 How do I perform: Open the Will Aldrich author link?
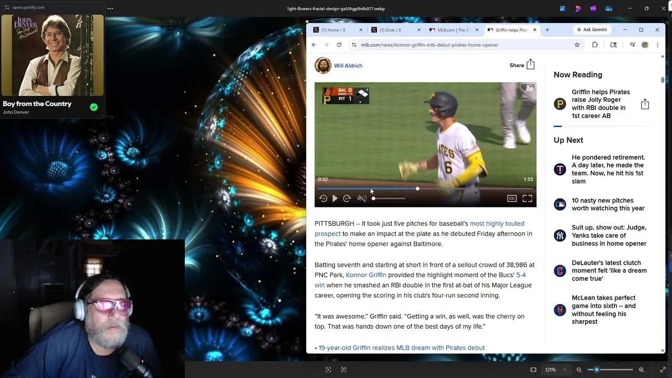click(348, 66)
